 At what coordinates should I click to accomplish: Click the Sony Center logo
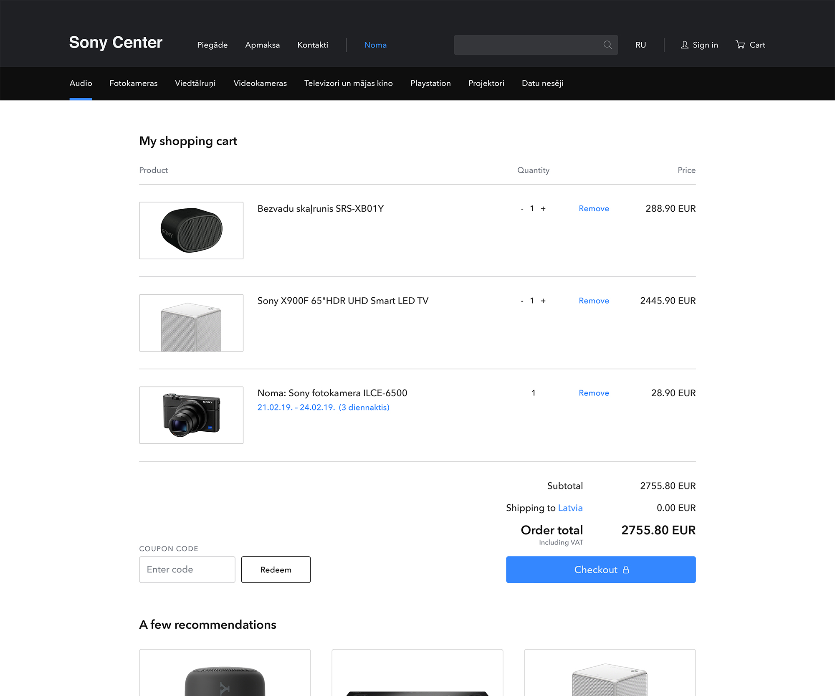(116, 43)
